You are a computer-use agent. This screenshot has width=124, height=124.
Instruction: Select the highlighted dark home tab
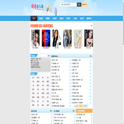pyautogui.click(x=34, y=18)
